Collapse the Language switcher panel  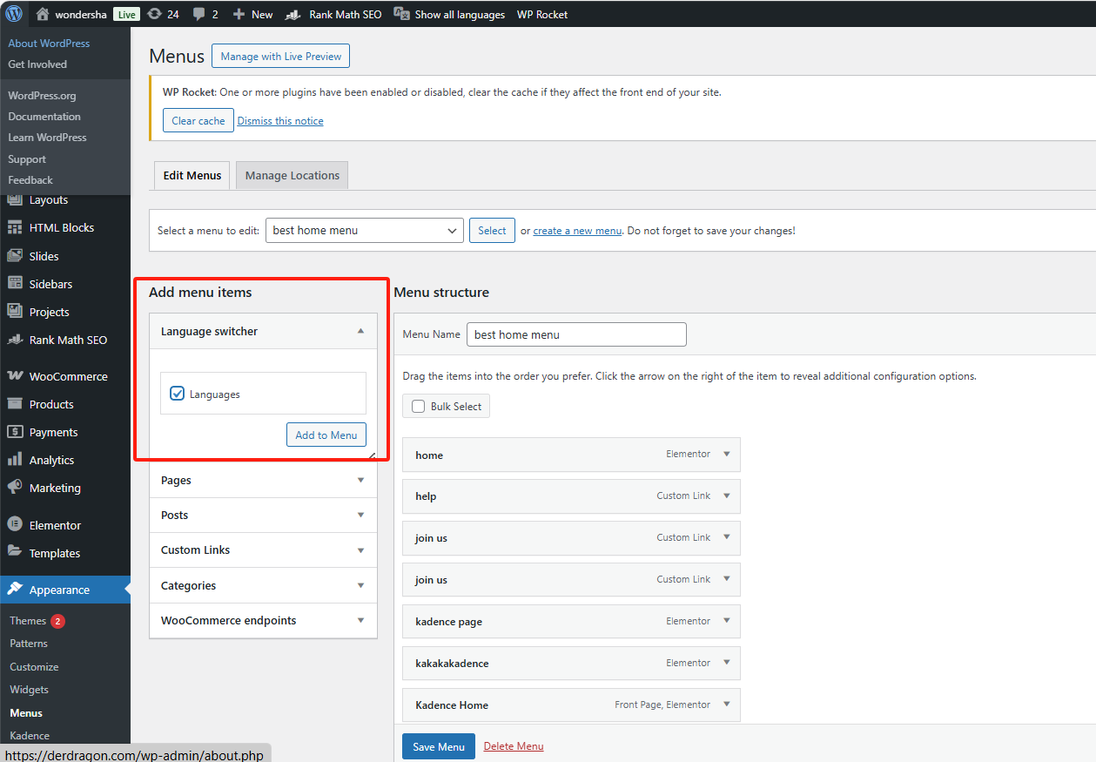pyautogui.click(x=360, y=331)
